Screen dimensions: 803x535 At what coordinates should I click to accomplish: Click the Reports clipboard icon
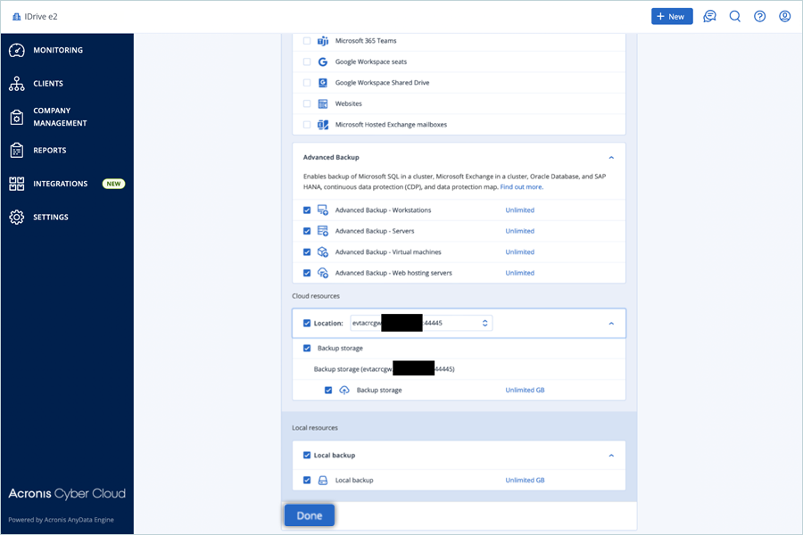click(16, 150)
